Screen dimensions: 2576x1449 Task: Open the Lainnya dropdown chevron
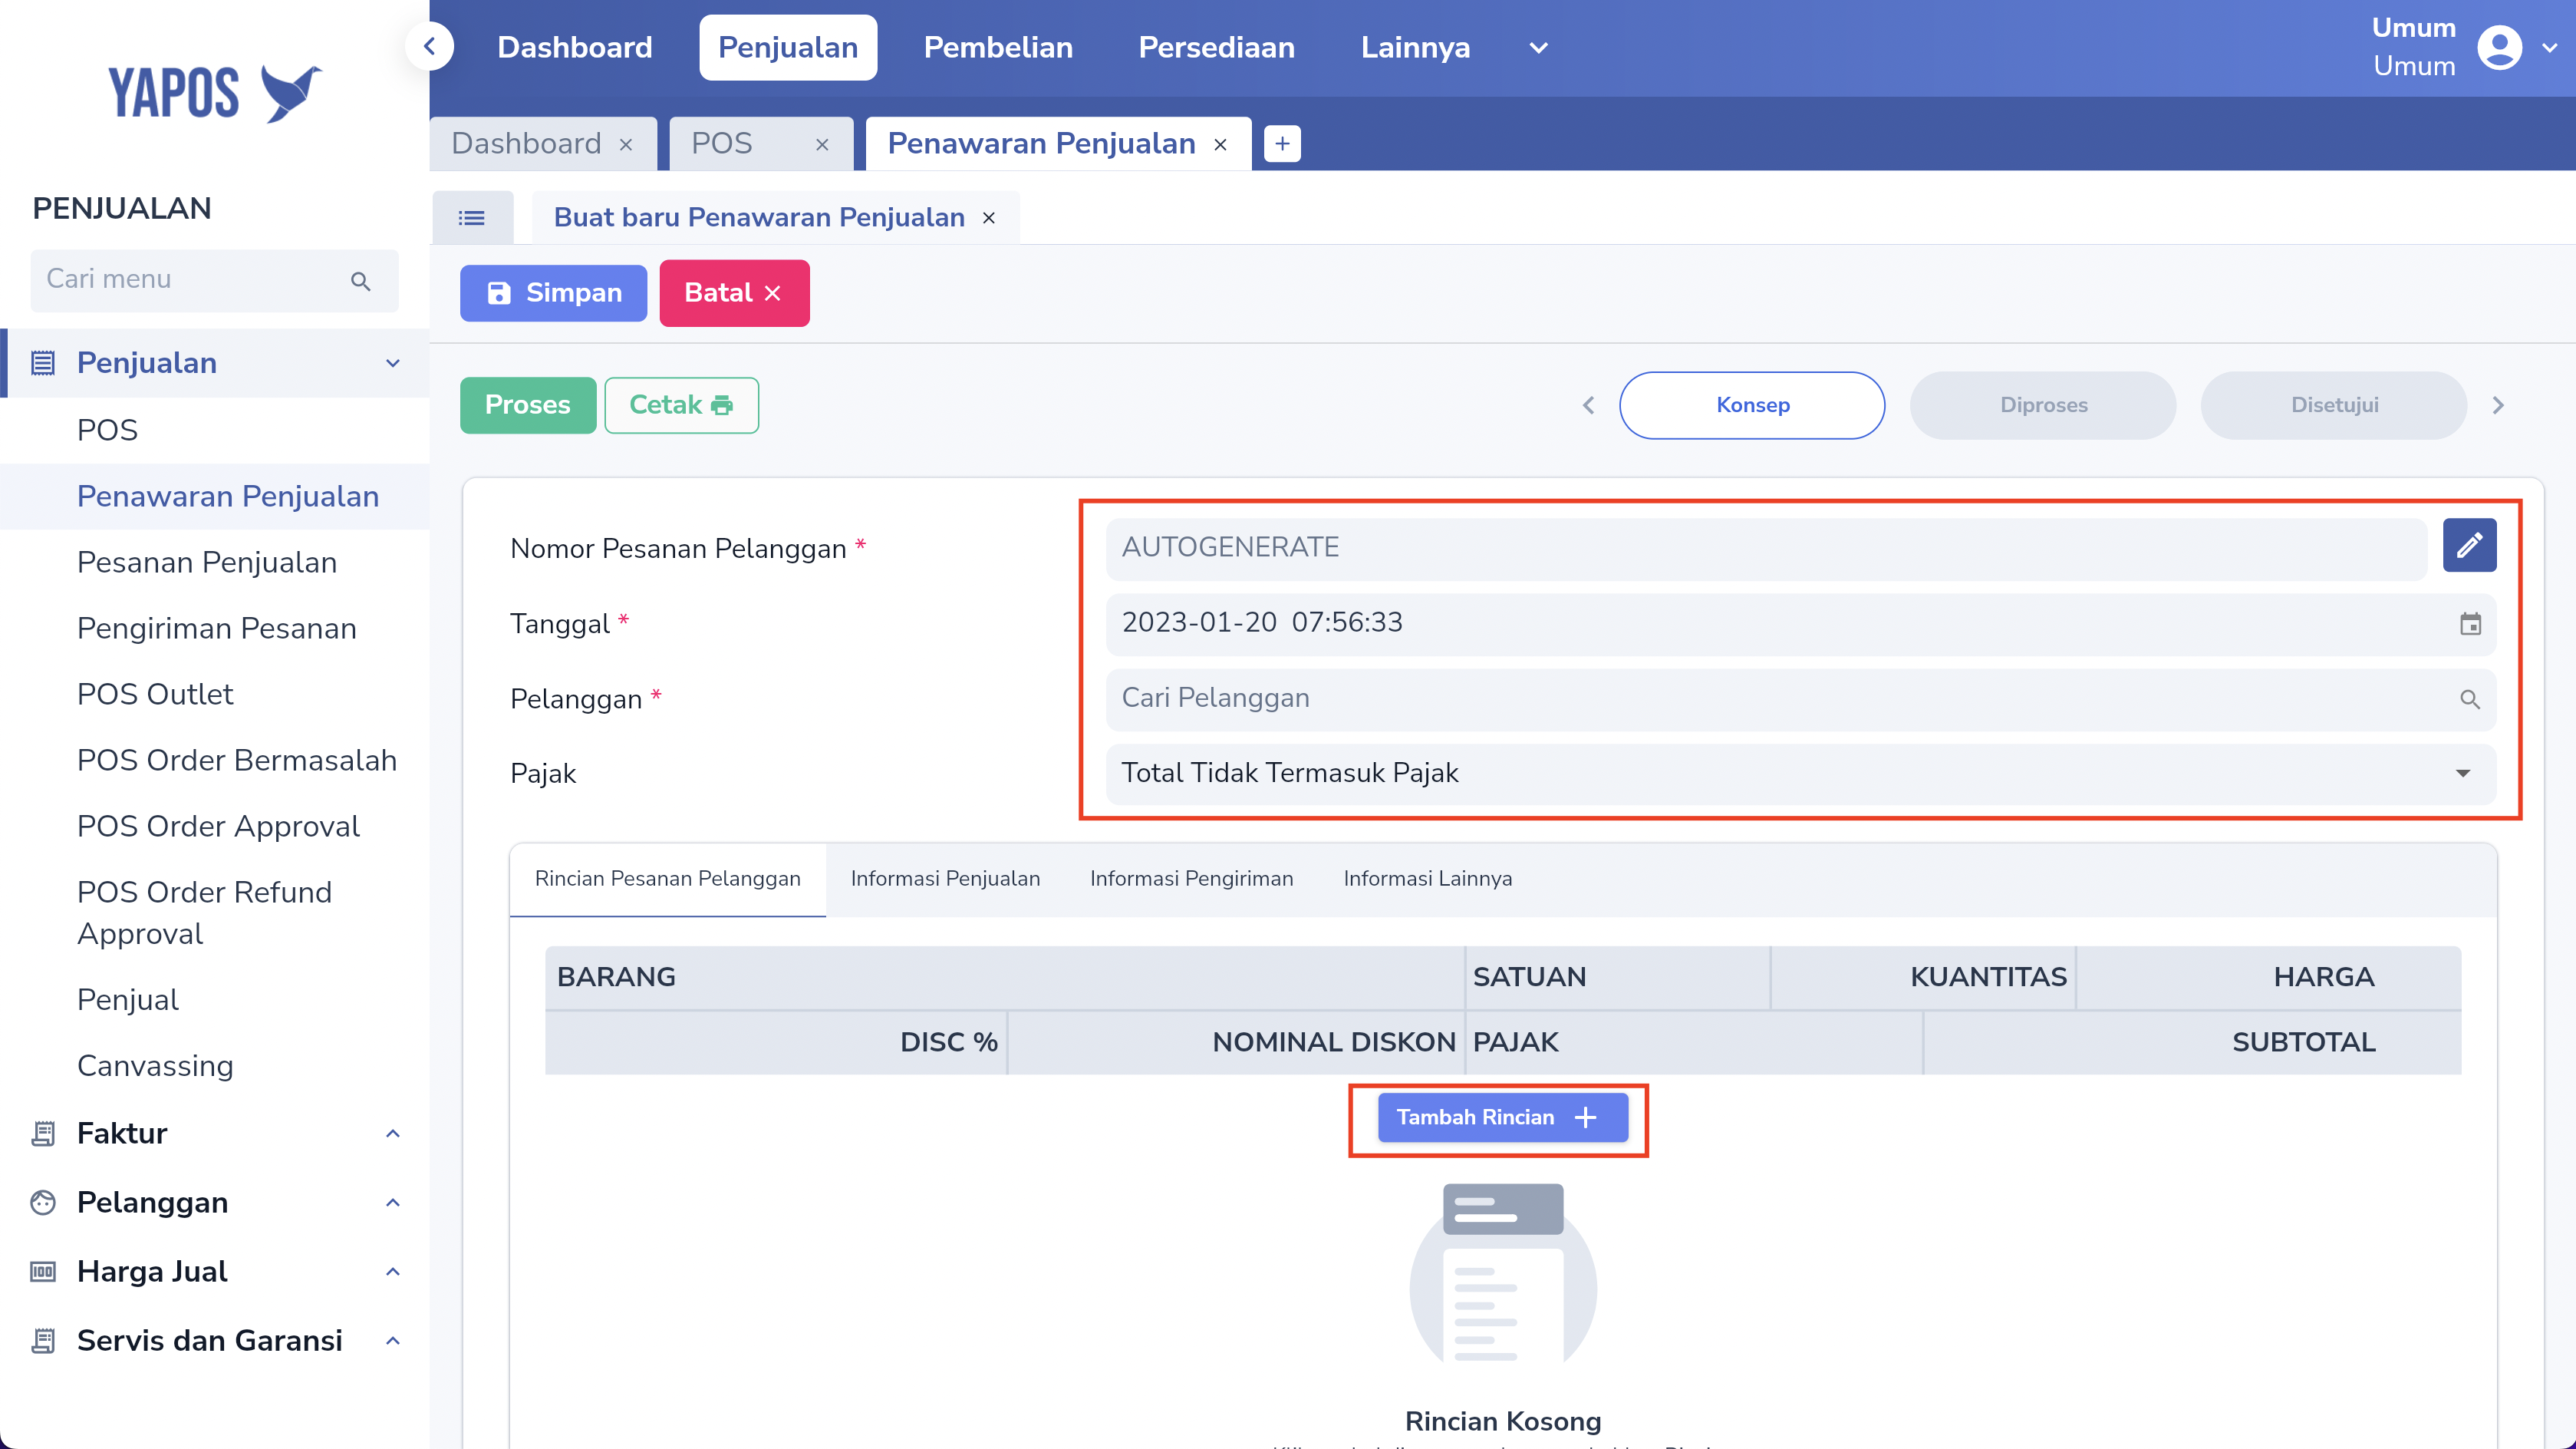[x=1538, y=48]
